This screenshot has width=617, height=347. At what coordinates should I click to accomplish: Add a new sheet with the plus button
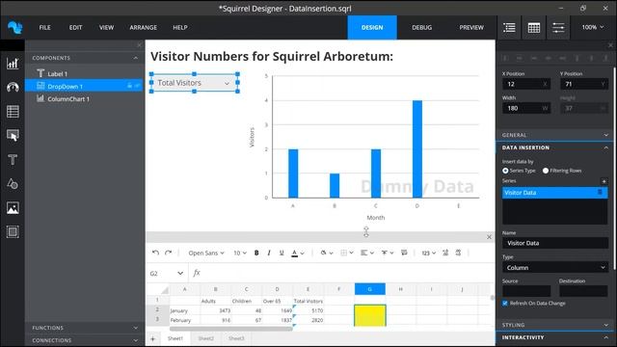[153, 338]
